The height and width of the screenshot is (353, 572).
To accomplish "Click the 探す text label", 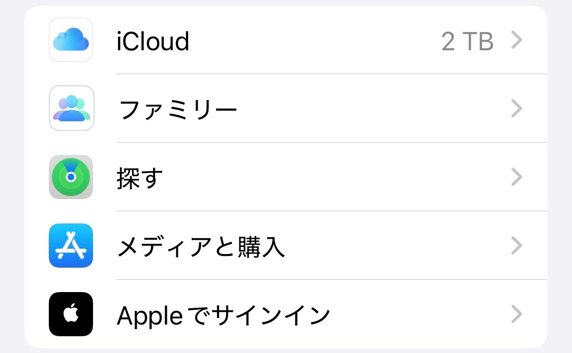I will [140, 178].
